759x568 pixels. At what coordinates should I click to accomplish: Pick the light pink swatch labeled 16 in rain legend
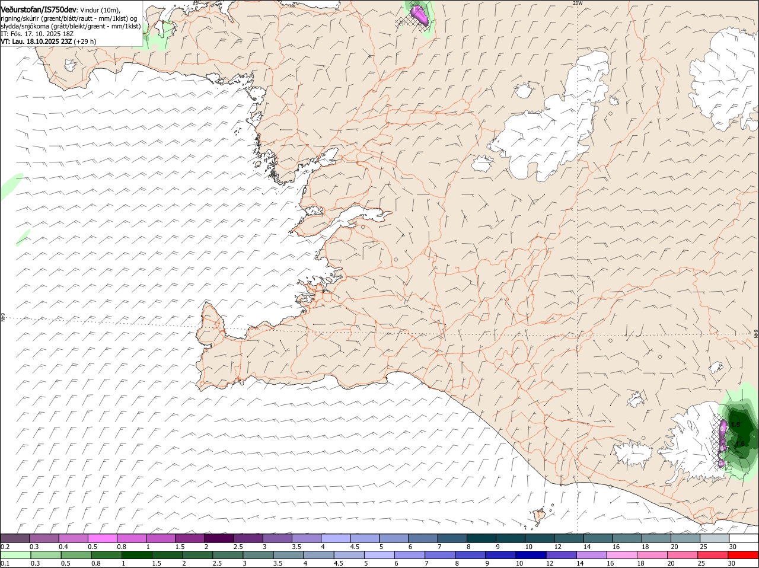point(621,555)
